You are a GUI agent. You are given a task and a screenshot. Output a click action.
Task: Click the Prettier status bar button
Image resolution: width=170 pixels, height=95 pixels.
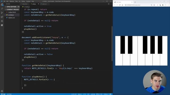tap(106, 94)
